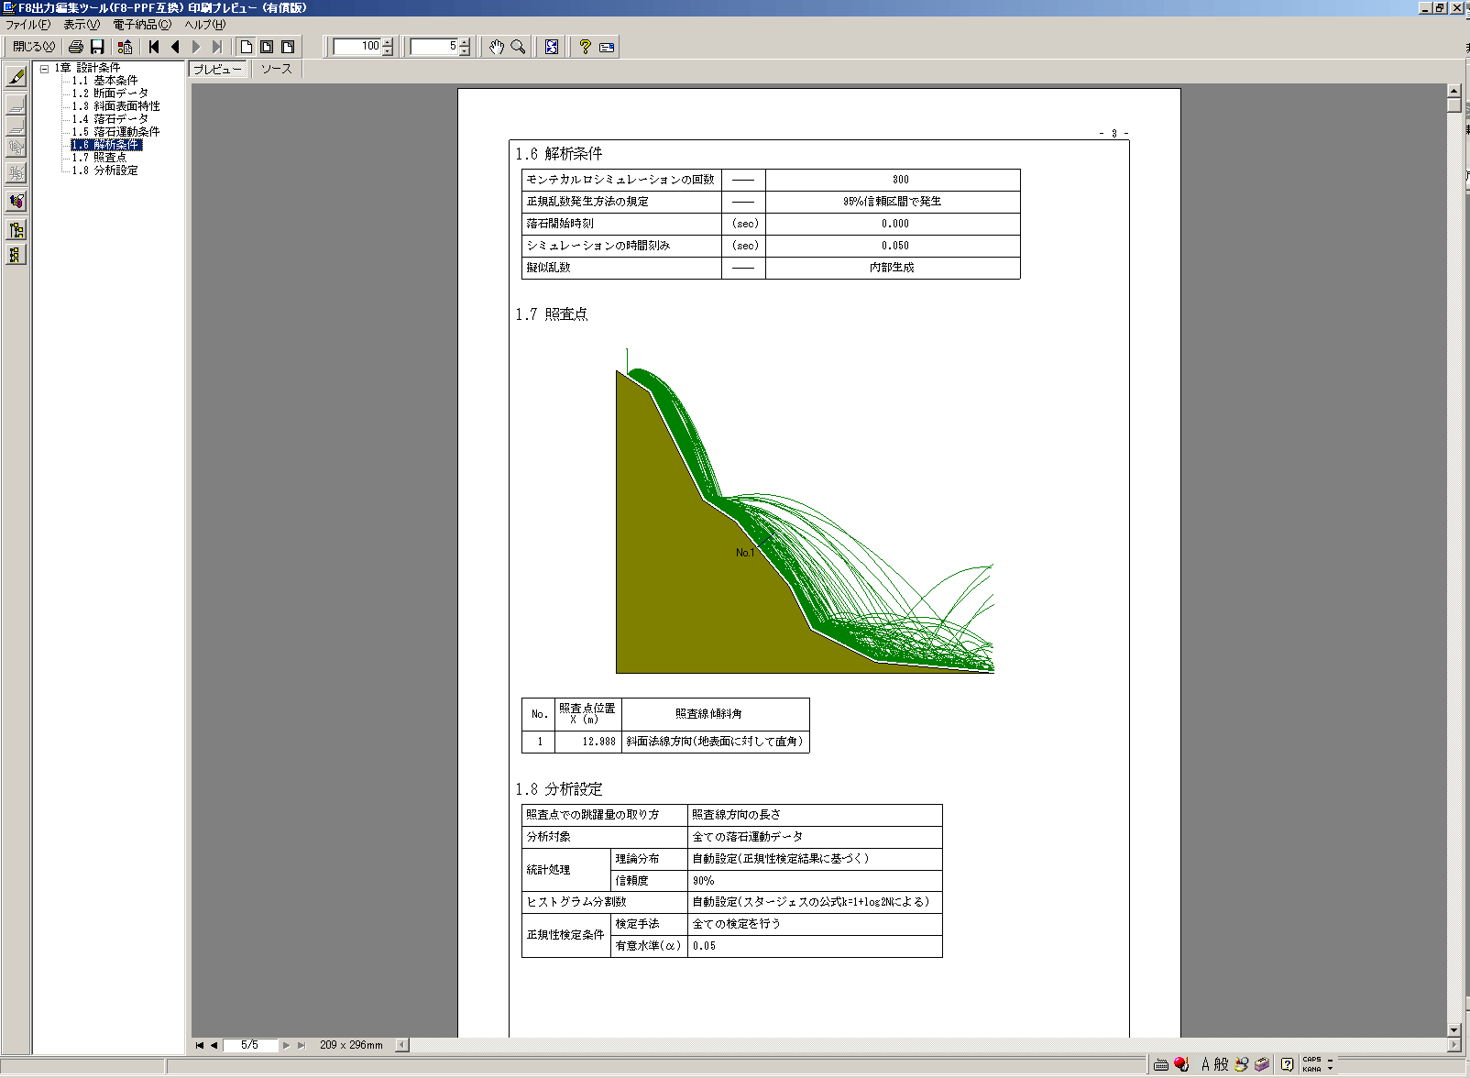The image size is (1470, 1078).
Task: Open the ファイル(F) menu
Action: (x=27, y=25)
